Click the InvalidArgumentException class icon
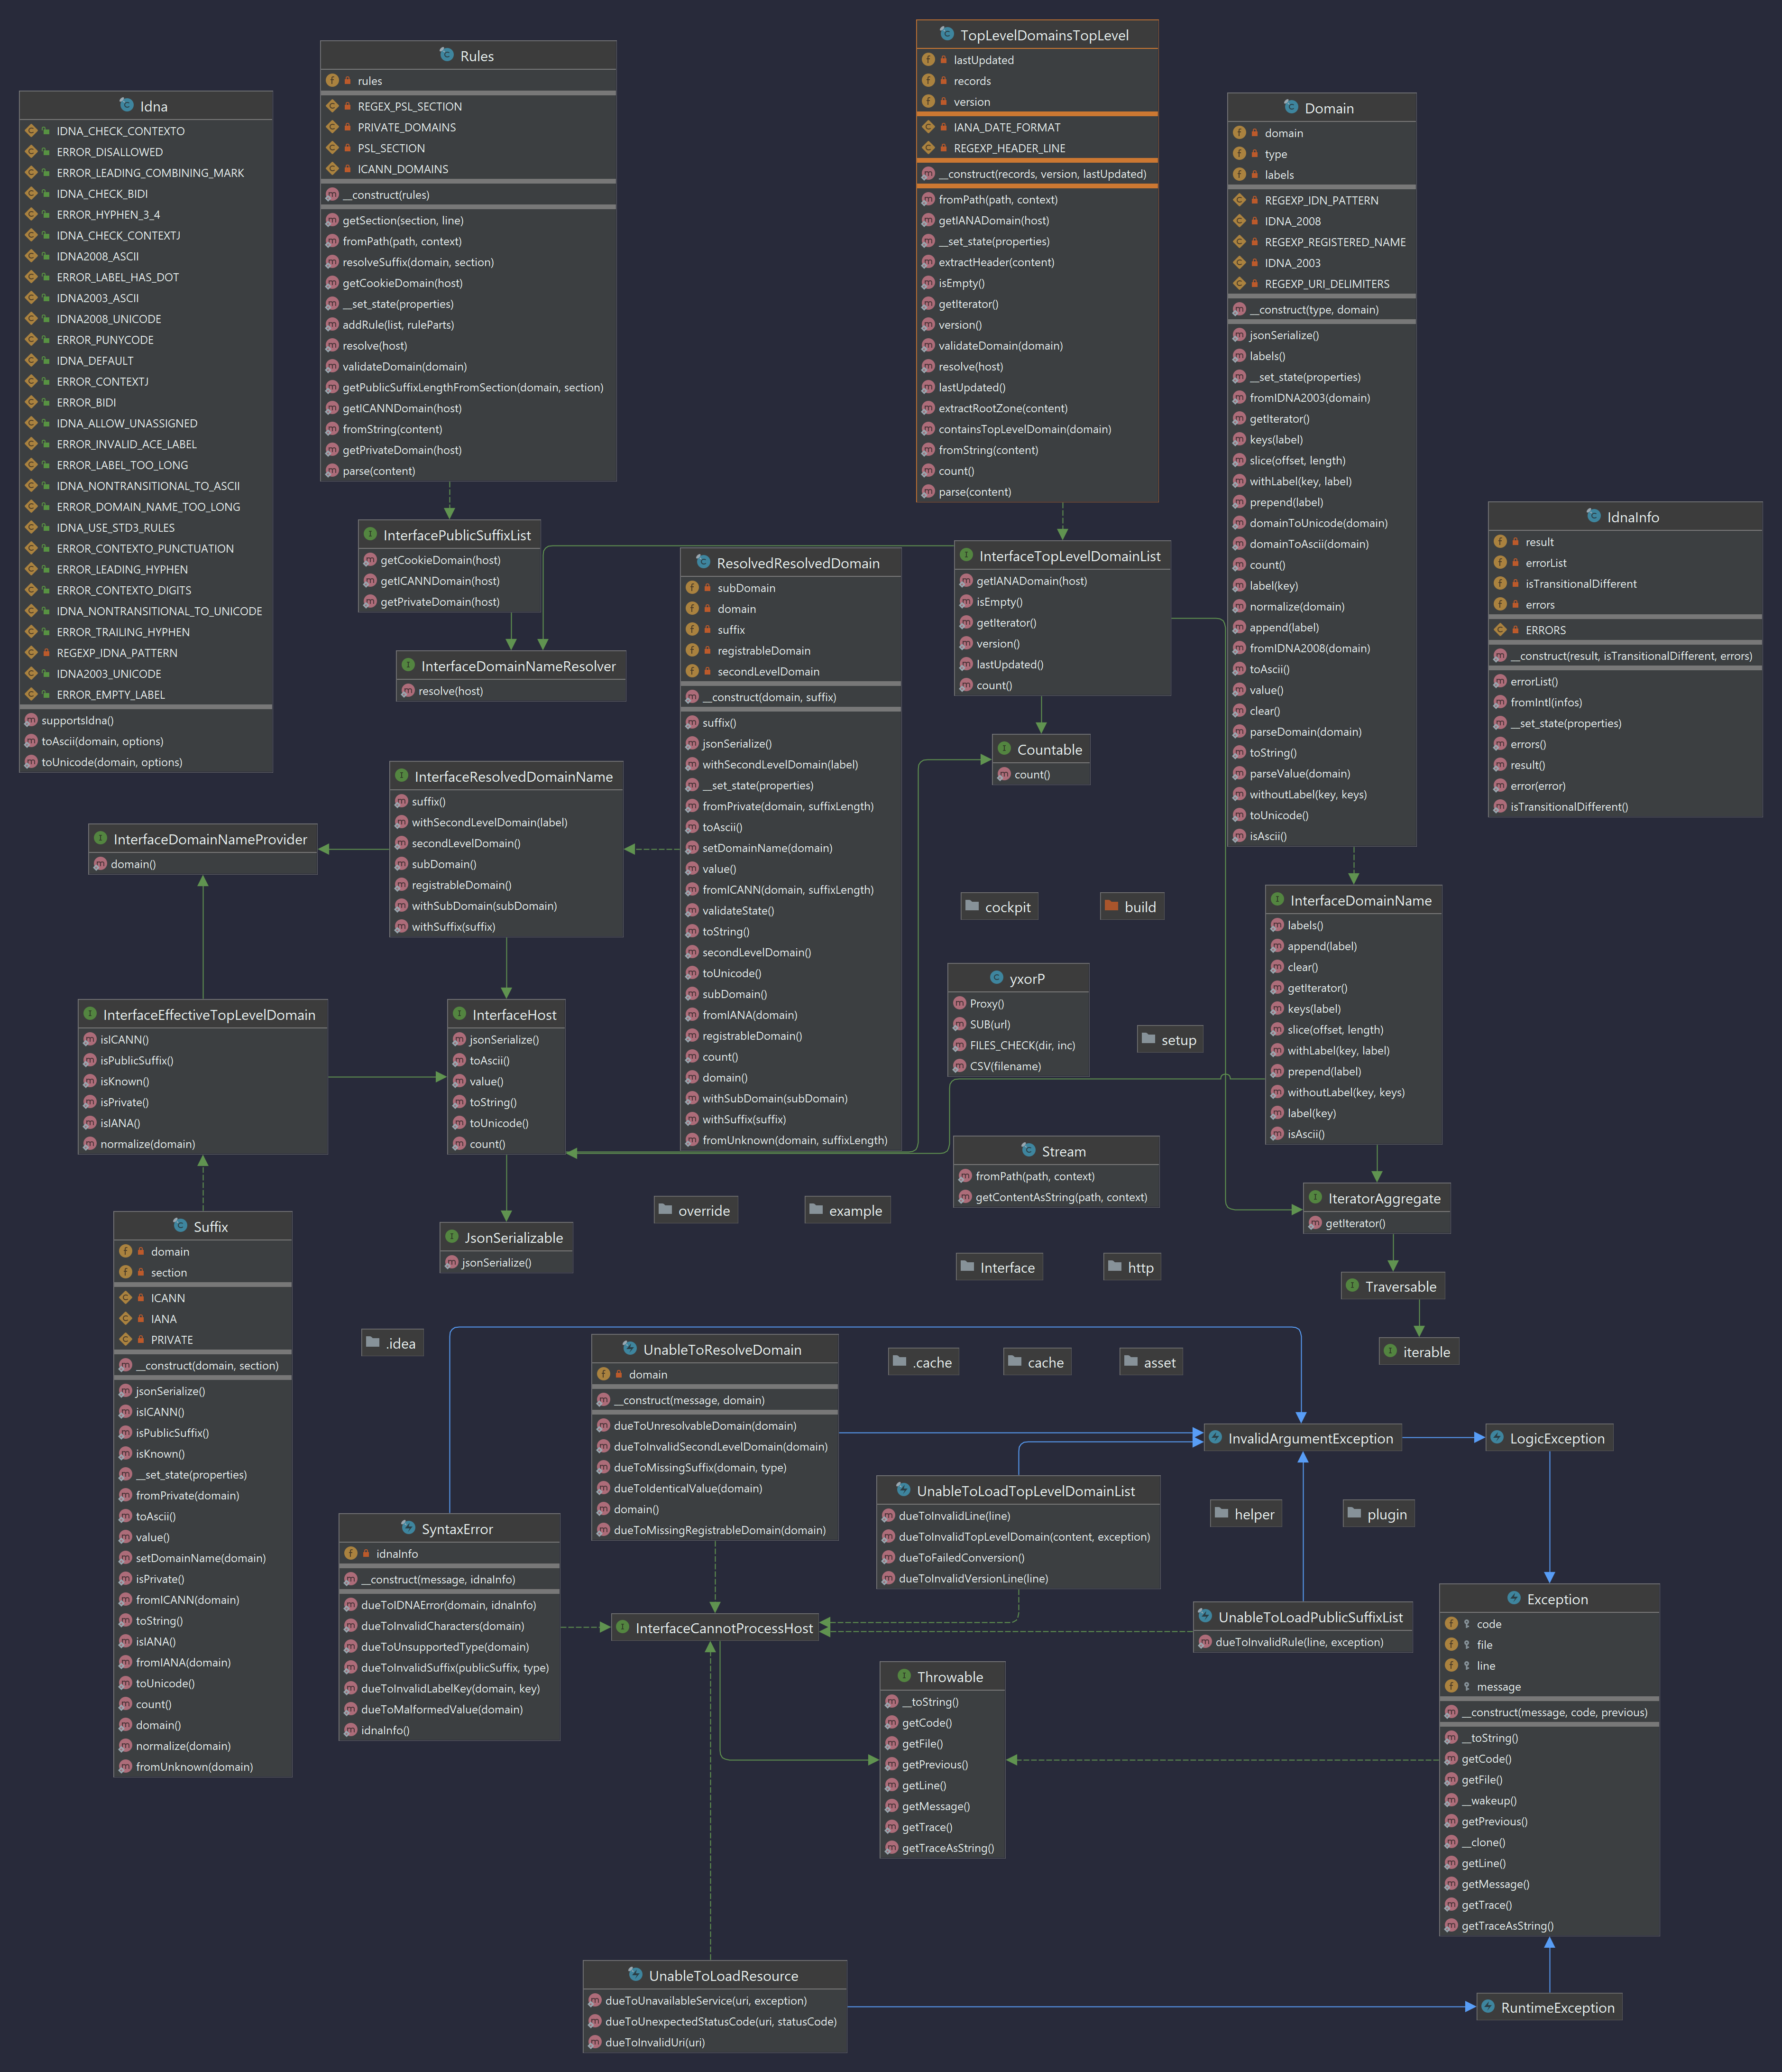Image resolution: width=1782 pixels, height=2072 pixels. tap(1214, 1438)
